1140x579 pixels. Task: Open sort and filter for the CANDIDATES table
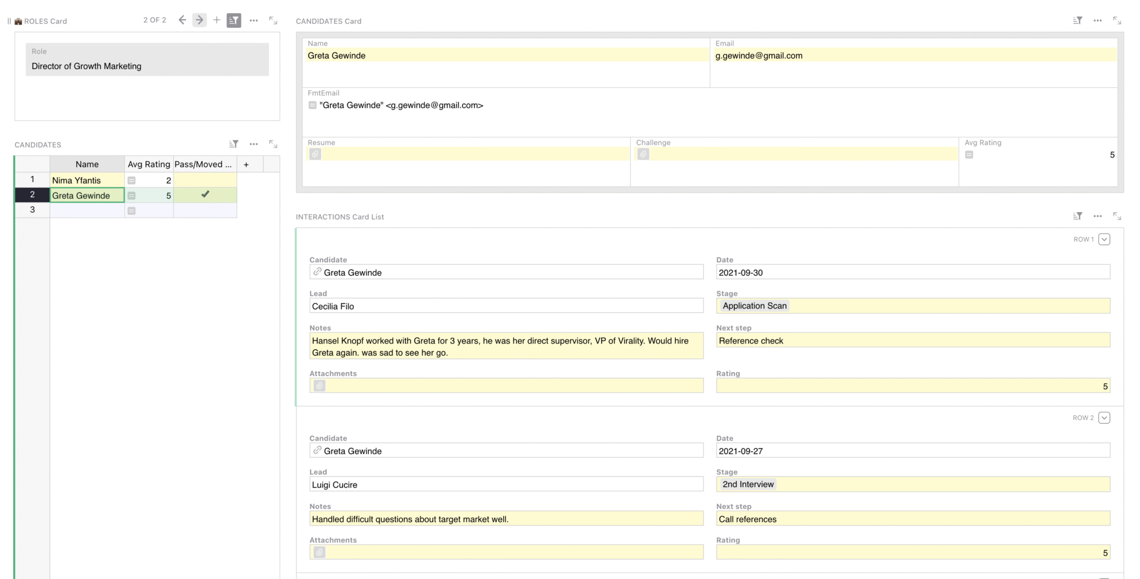pos(233,144)
